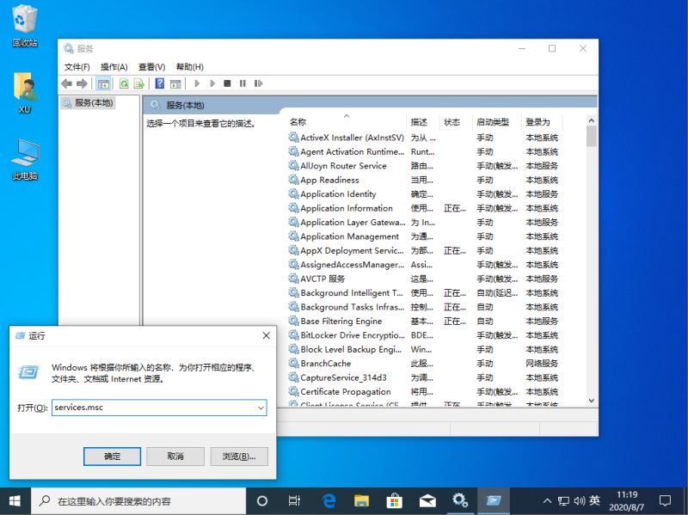Sort services by the 状态 column header
The image size is (688, 515).
coord(453,122)
